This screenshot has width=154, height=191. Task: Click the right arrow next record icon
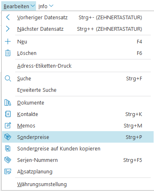pos(8,29)
